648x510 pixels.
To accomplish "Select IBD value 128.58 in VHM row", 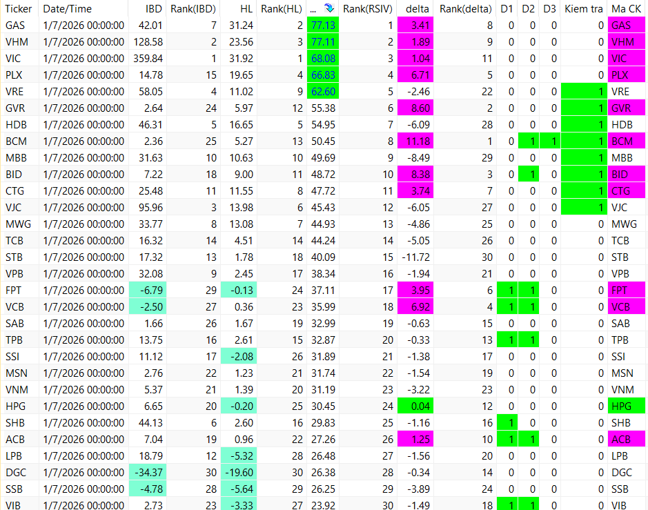I will coord(148,41).
